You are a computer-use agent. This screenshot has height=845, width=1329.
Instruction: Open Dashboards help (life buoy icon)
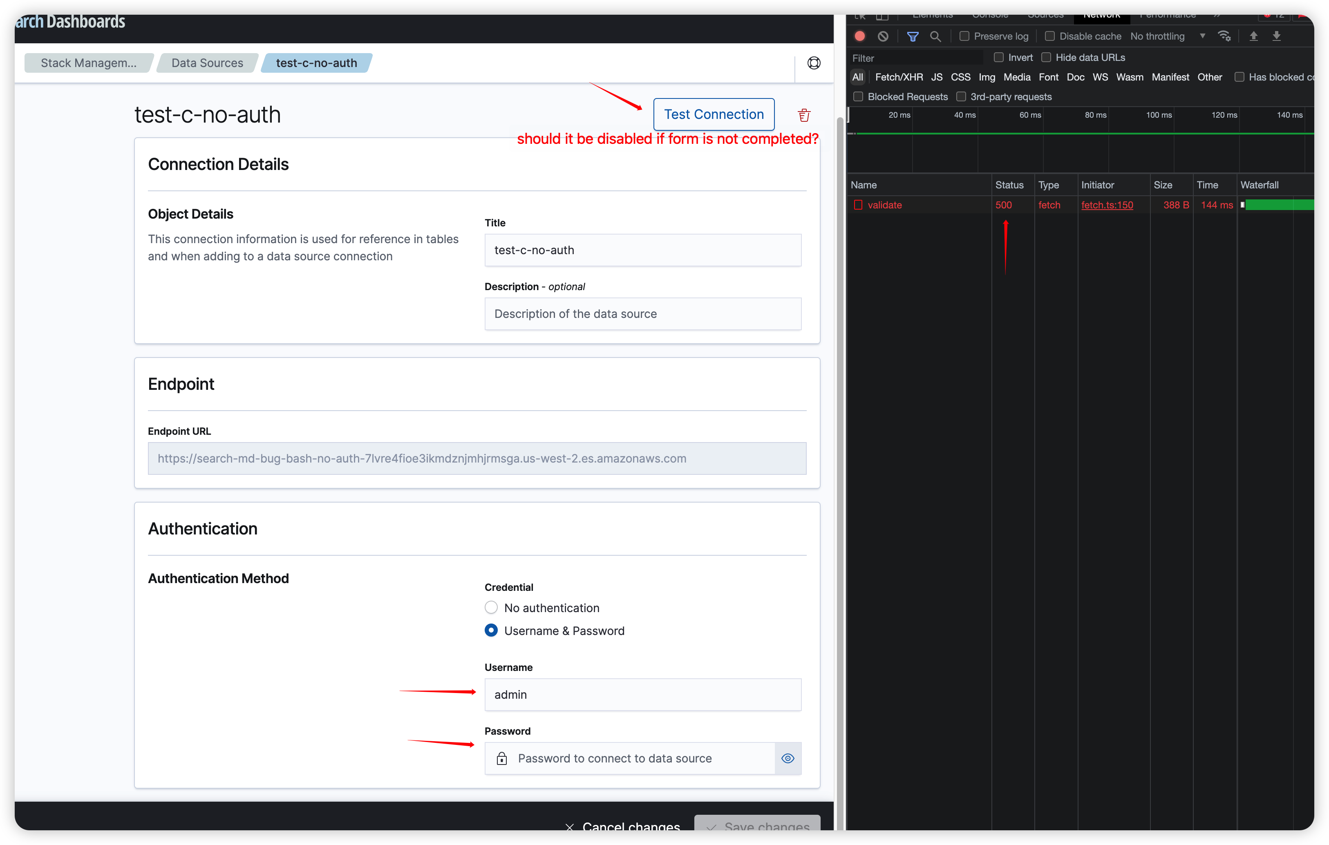pyautogui.click(x=814, y=63)
